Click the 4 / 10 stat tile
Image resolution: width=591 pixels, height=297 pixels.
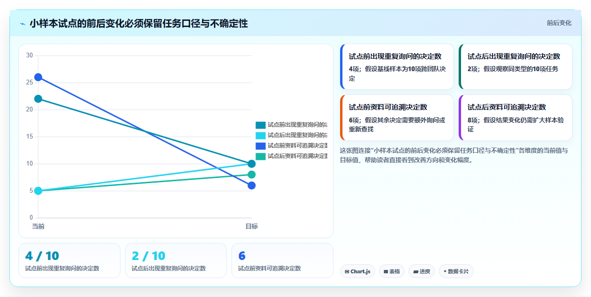pyautogui.click(x=69, y=260)
